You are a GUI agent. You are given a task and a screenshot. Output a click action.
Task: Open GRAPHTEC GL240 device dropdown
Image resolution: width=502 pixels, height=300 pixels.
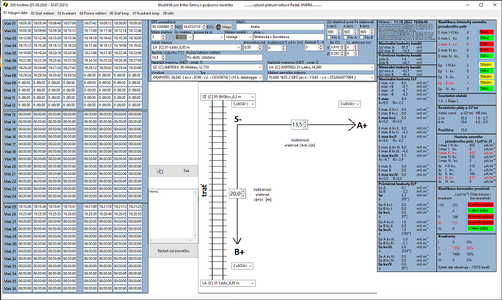pos(261,77)
